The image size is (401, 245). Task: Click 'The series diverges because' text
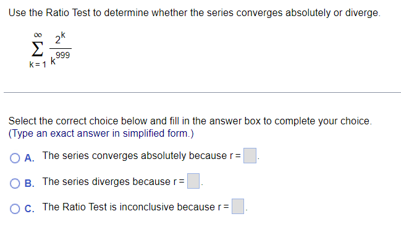[x=106, y=181]
